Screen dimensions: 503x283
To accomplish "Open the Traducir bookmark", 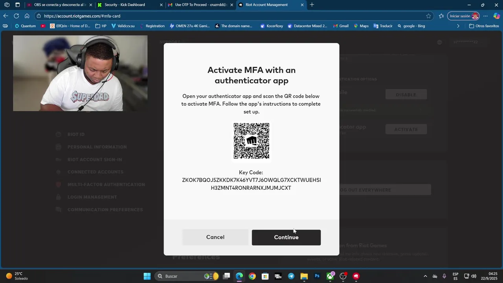I will pos(383,26).
